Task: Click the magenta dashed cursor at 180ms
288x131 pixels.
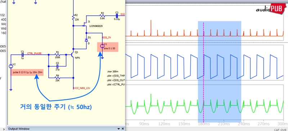Action: point(203,71)
